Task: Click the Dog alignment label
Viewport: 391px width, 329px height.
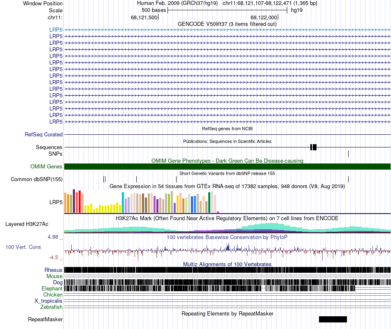Action: pyautogui.click(x=58, y=282)
